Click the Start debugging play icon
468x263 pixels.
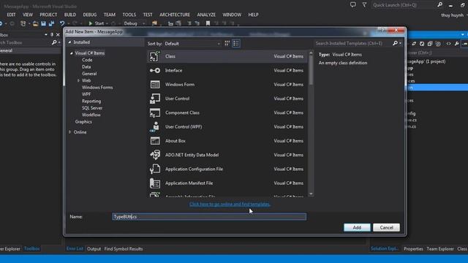coord(91,23)
